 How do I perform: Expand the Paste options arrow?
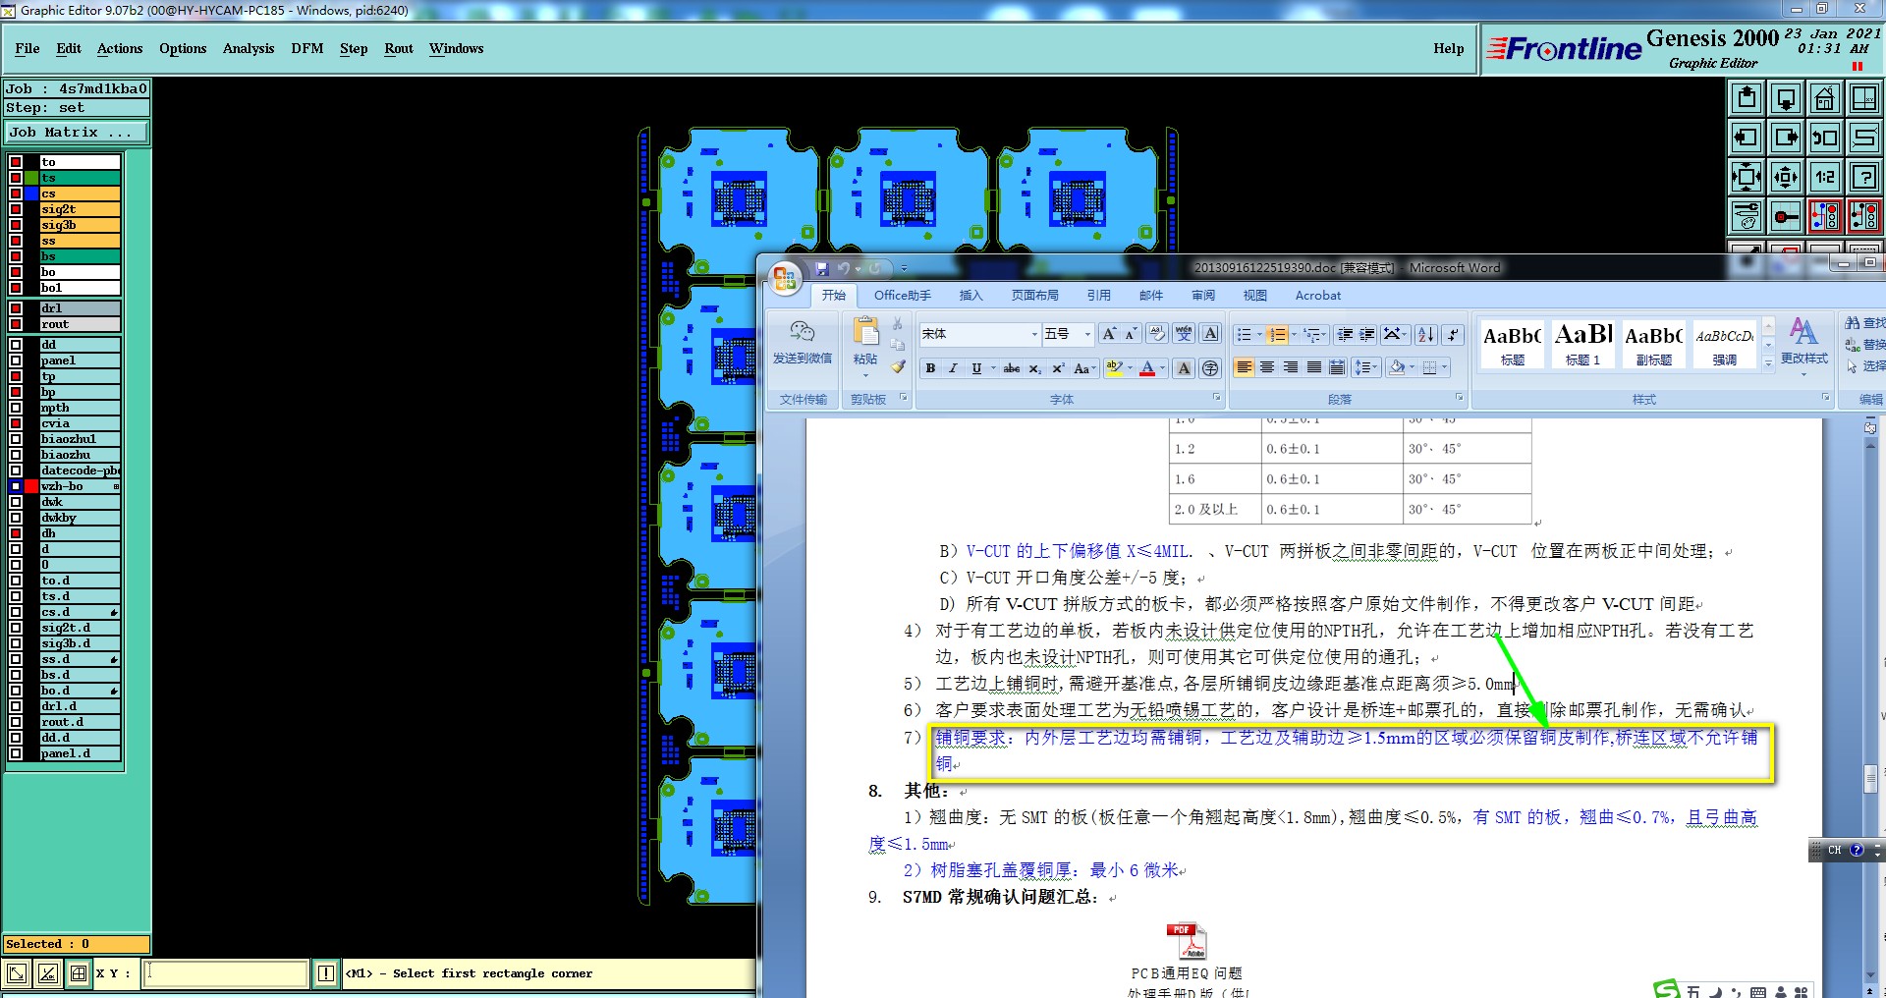865,375
